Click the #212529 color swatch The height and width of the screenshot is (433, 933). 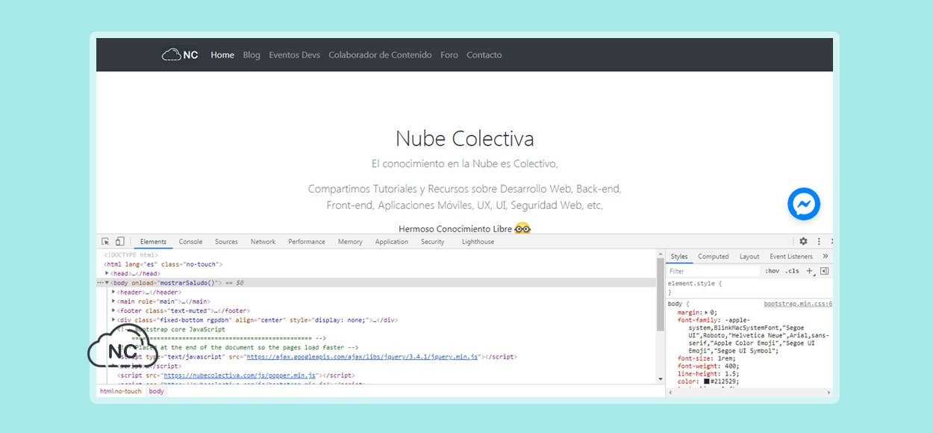click(708, 381)
